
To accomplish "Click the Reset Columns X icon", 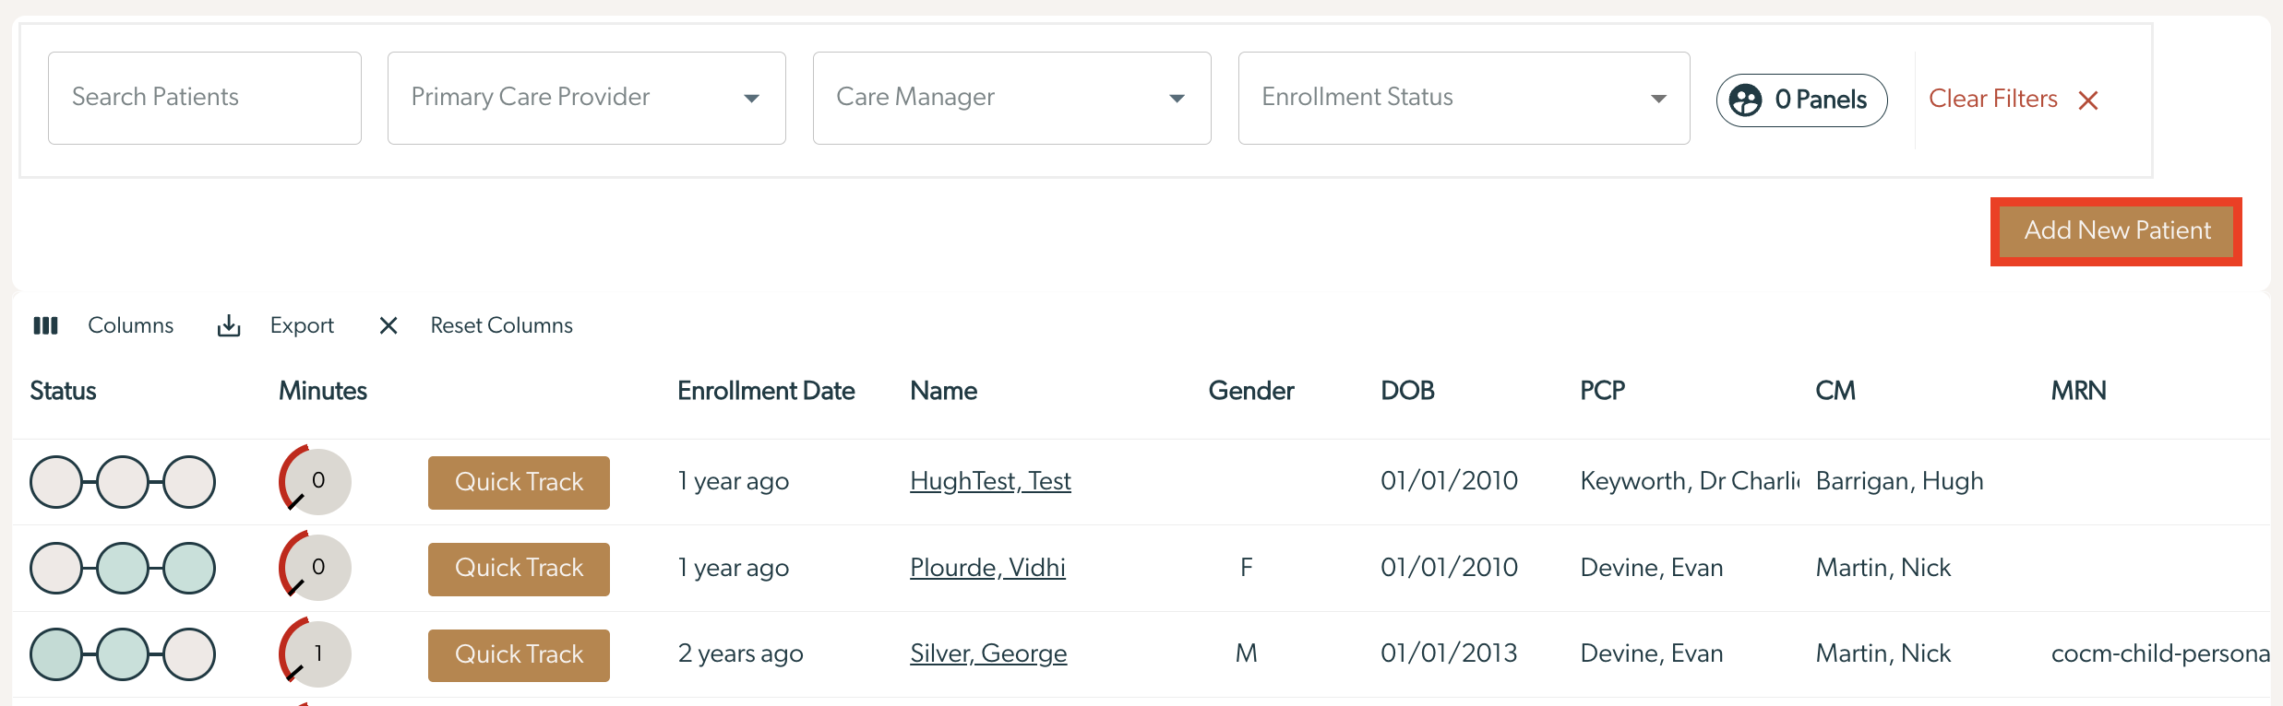I will point(388,325).
